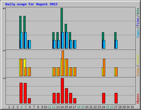Image resolution: width=141 pixels, height=110 pixels.
Task: Click the tallest orange Sites bar on day 14
Action: pos(63,63)
